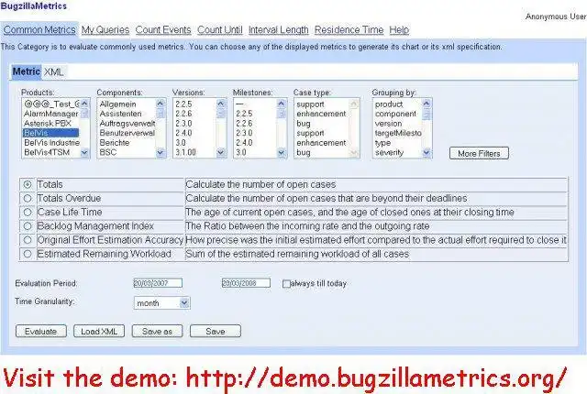Select version in Grouping by list
This screenshot has width=587, height=394.
397,124
